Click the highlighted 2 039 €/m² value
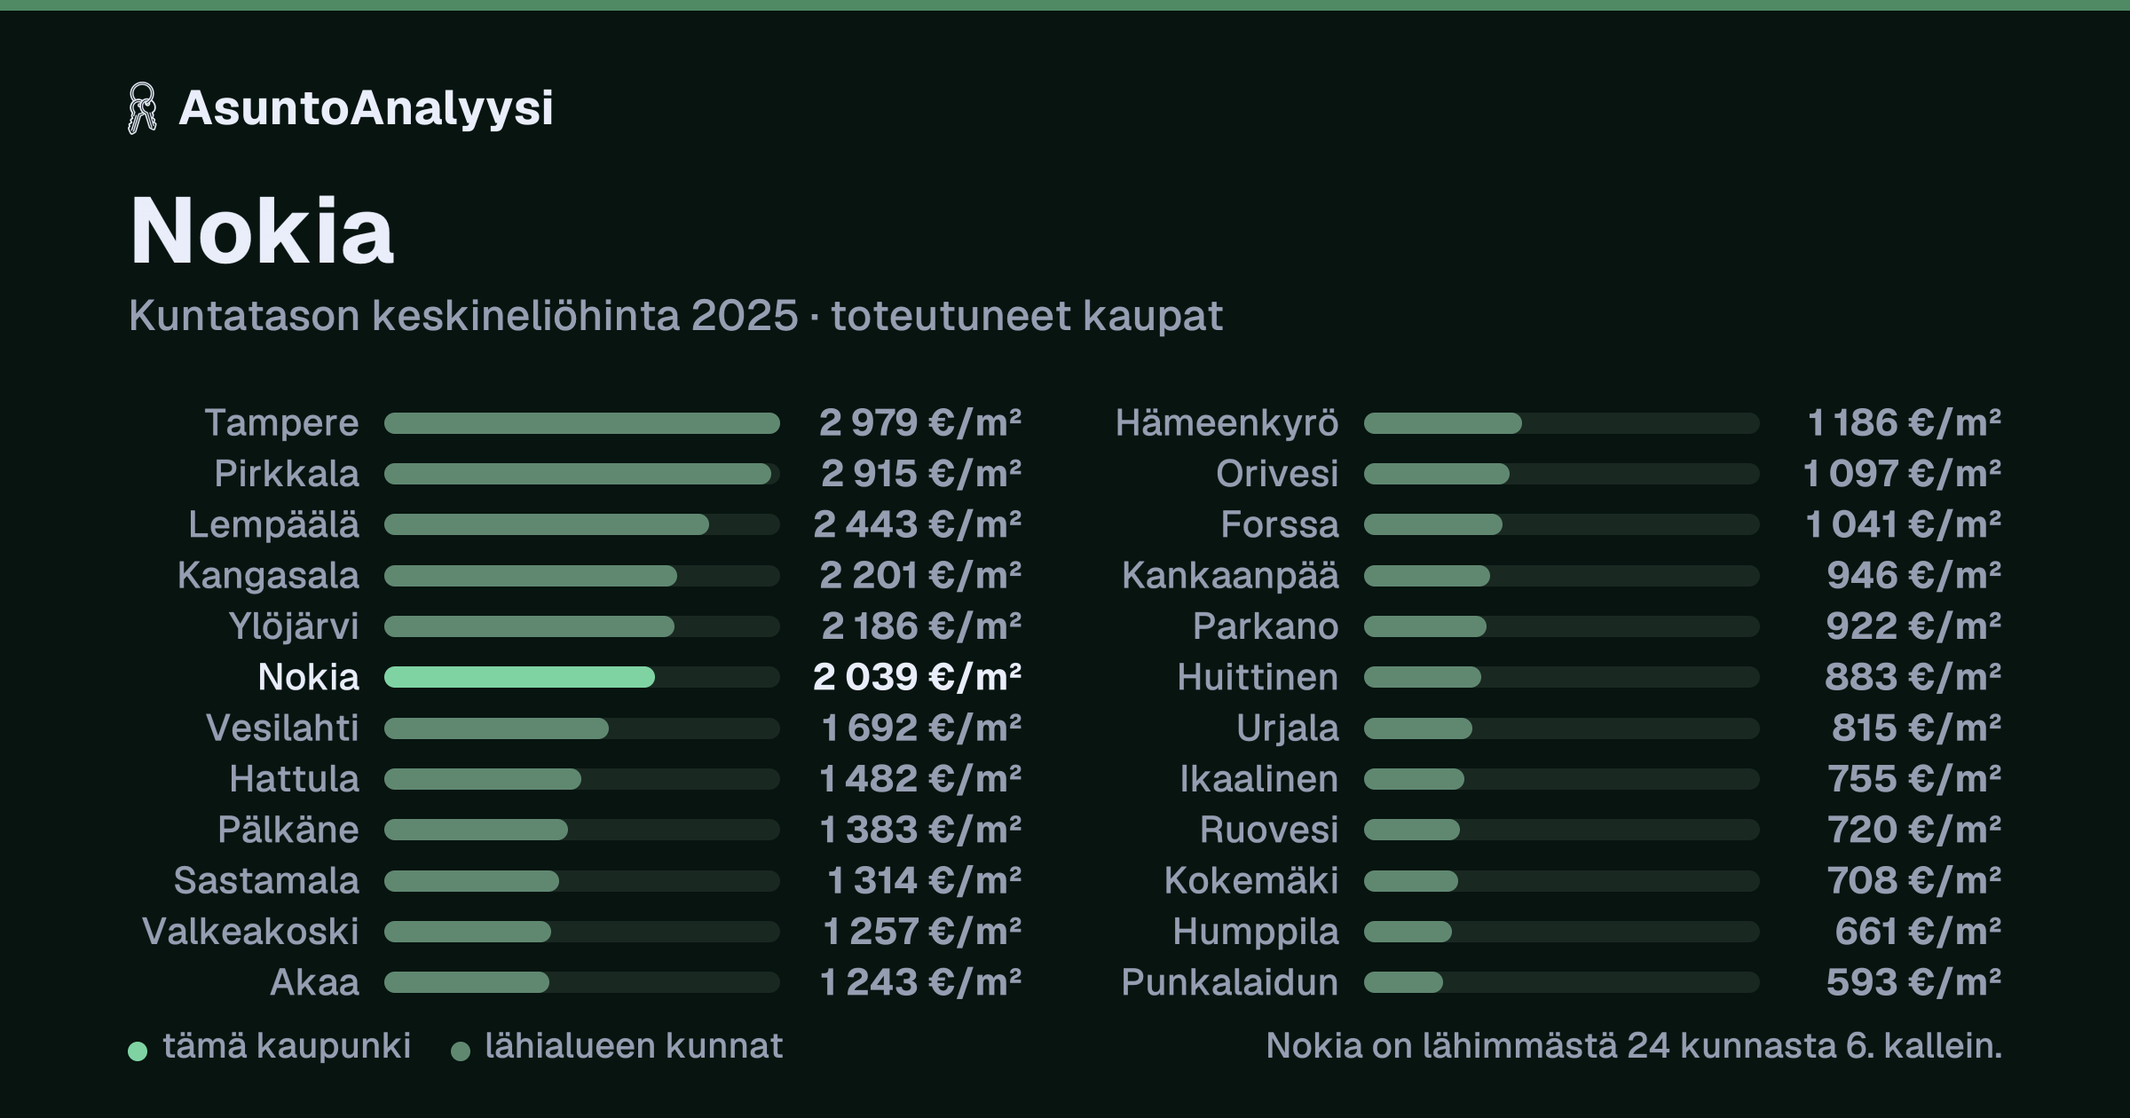Viewport: 2130px width, 1118px height. point(918,677)
